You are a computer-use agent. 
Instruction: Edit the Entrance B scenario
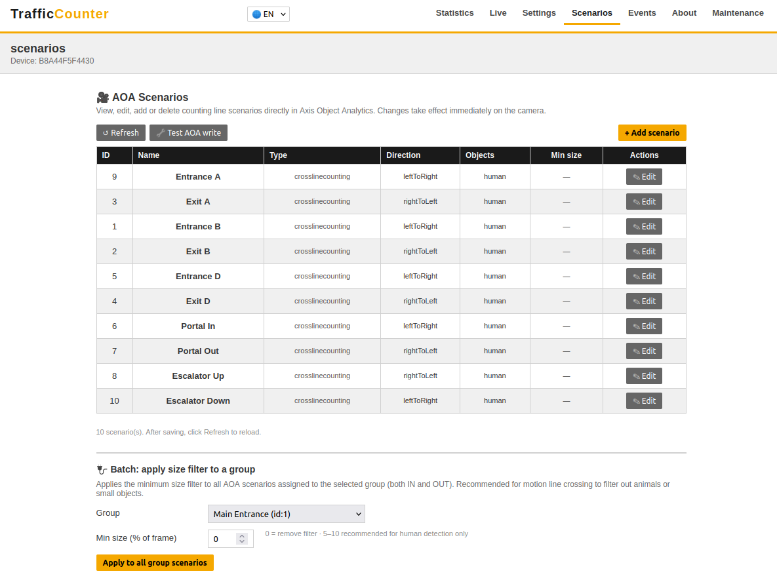point(644,226)
